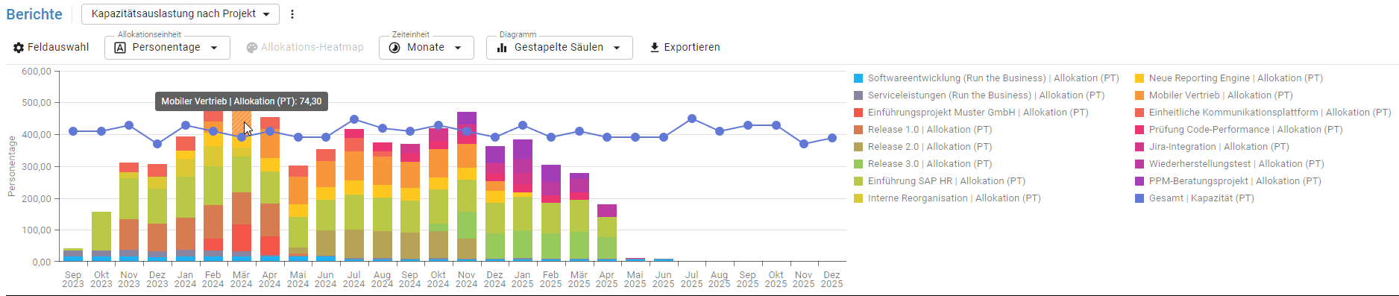Click the Allokations-Heatmap palette icon

252,48
